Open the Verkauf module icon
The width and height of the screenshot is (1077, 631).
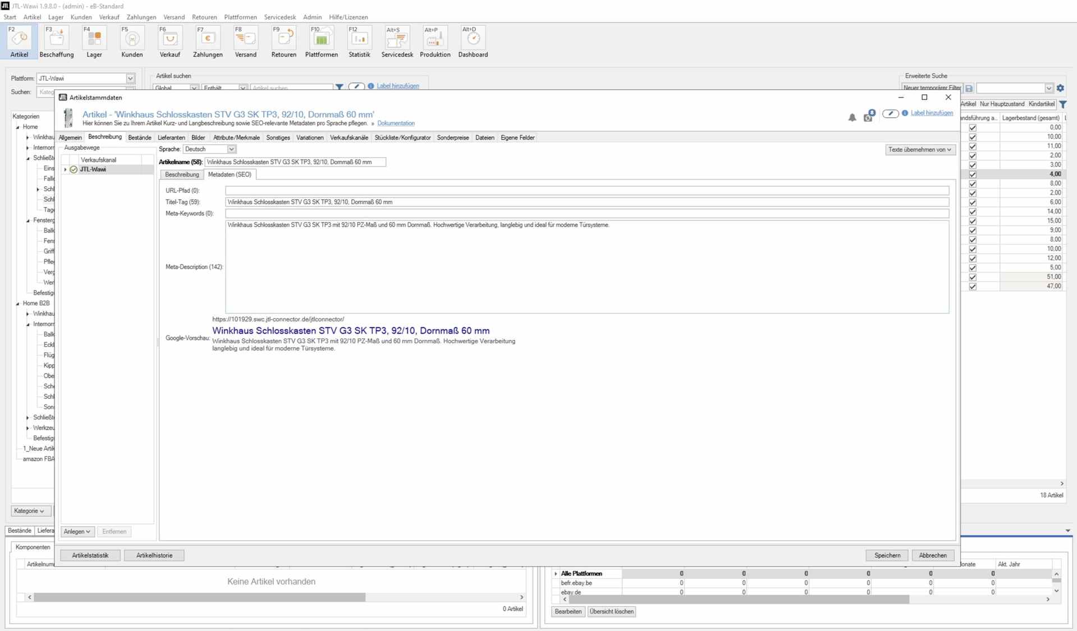(x=170, y=42)
